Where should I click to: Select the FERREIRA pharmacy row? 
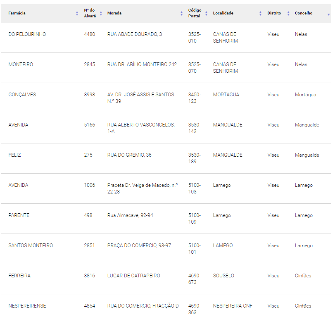point(166,279)
